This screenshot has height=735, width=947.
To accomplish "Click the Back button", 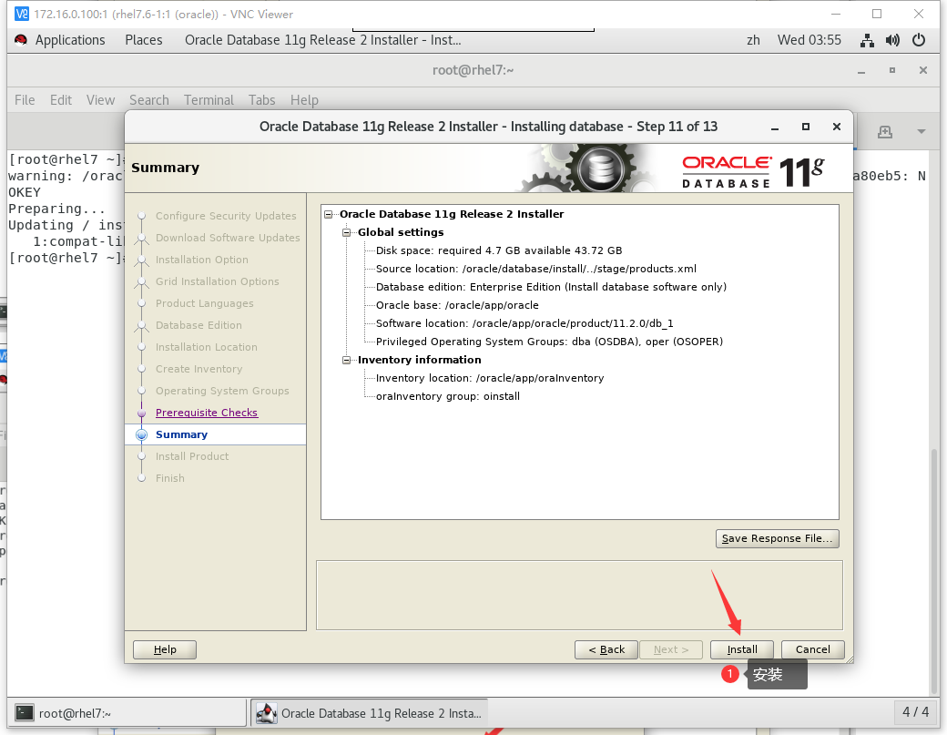I will coord(606,649).
